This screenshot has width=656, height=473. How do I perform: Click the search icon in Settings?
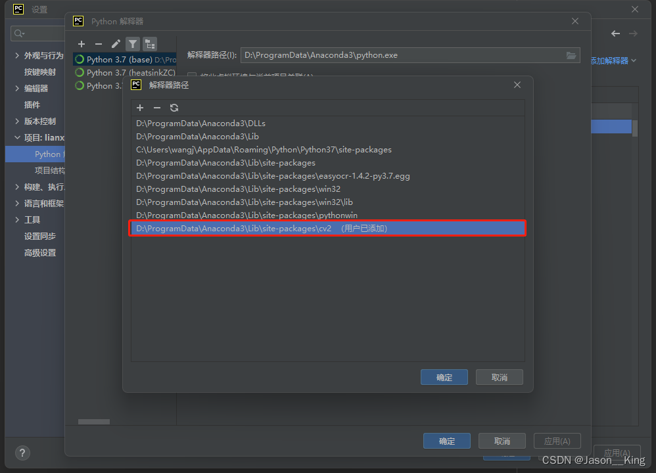point(19,34)
